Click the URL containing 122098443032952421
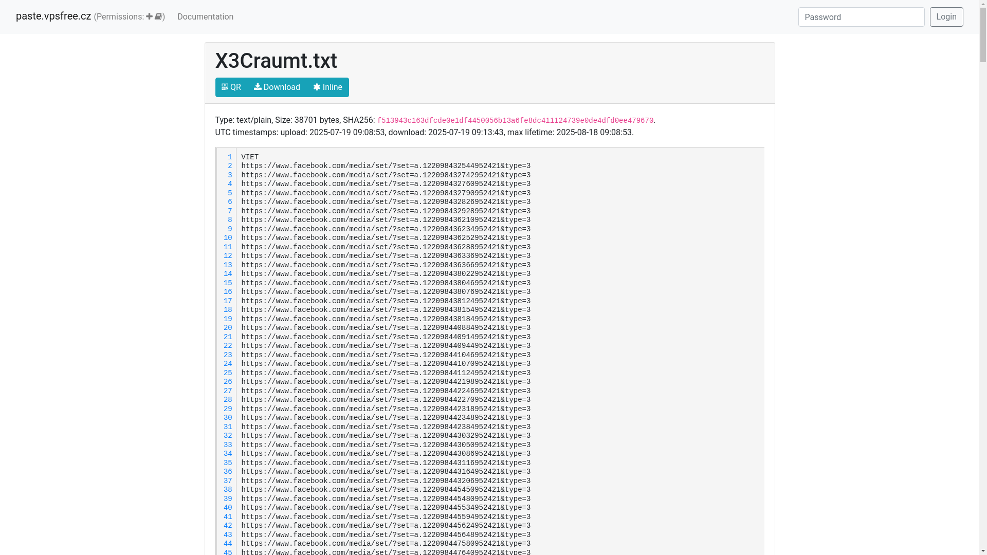 (x=386, y=436)
